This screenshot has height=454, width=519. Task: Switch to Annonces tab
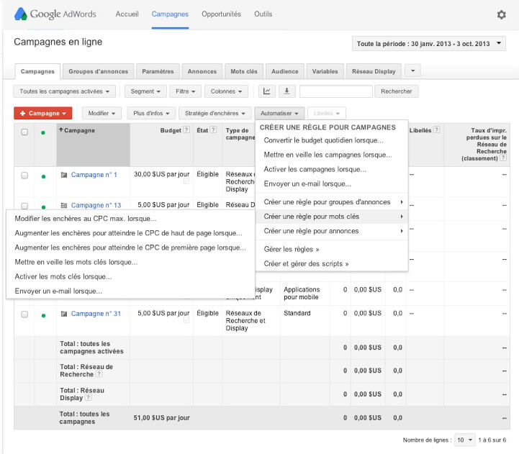pyautogui.click(x=202, y=71)
